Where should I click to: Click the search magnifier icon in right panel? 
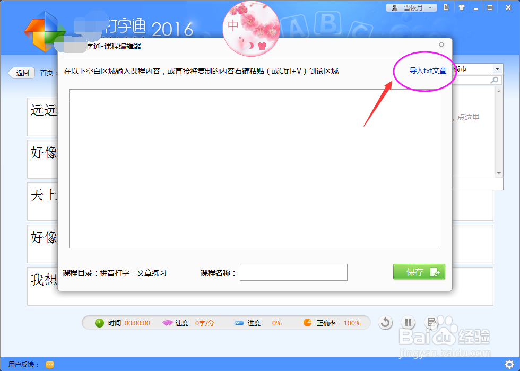click(494, 79)
